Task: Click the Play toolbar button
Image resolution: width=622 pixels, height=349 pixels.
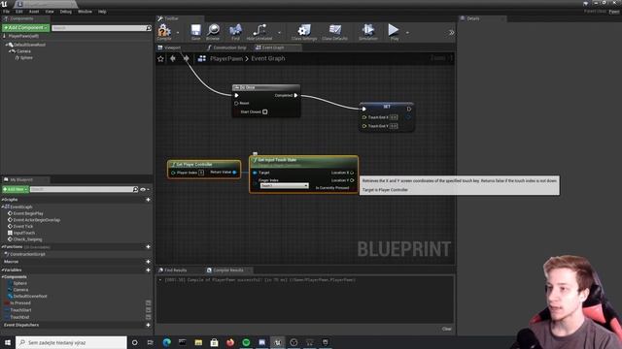Action: pos(394,32)
